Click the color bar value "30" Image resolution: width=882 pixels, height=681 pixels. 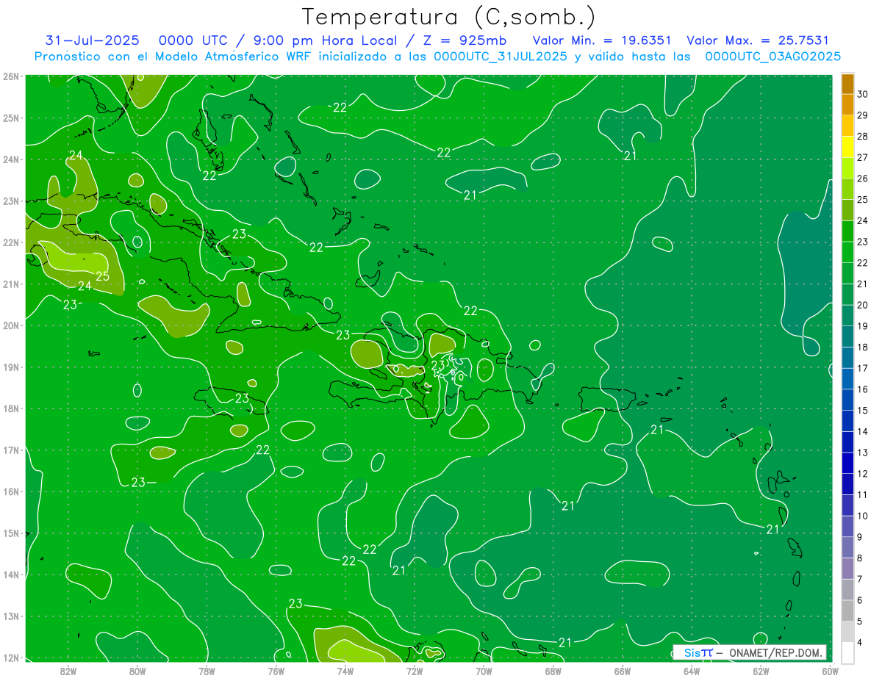863,94
